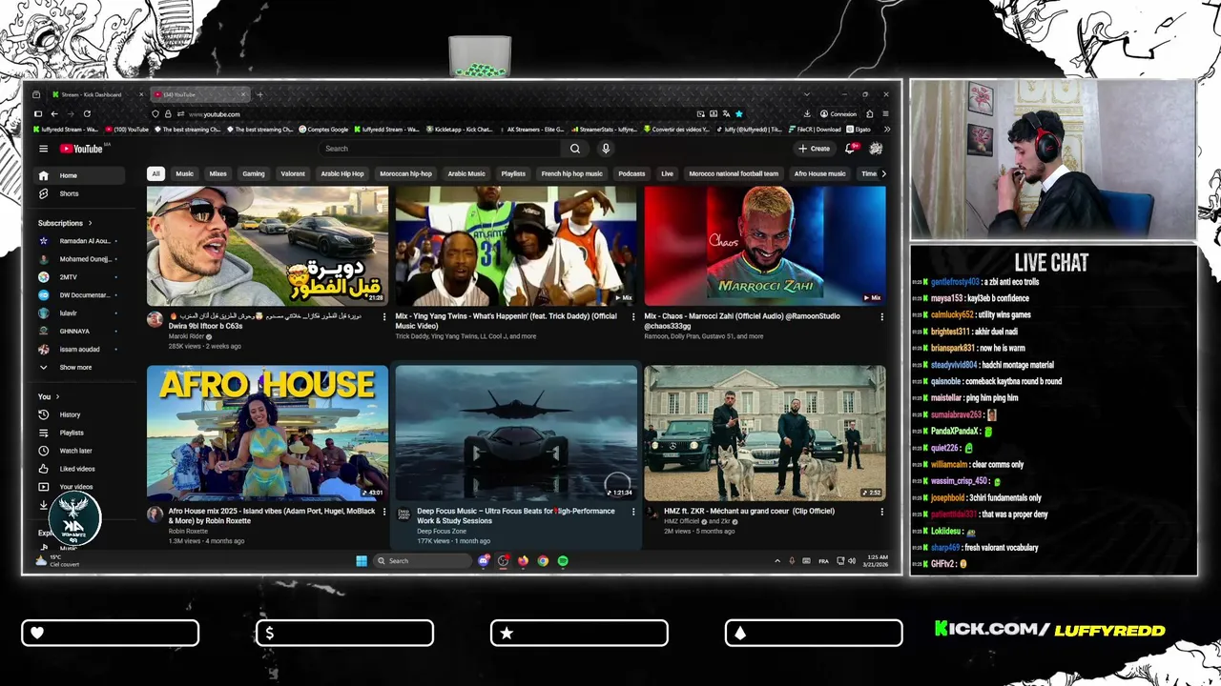Image resolution: width=1221 pixels, height=686 pixels.
Task: Select the Arabic Hip Hop chip
Action: 342,173
